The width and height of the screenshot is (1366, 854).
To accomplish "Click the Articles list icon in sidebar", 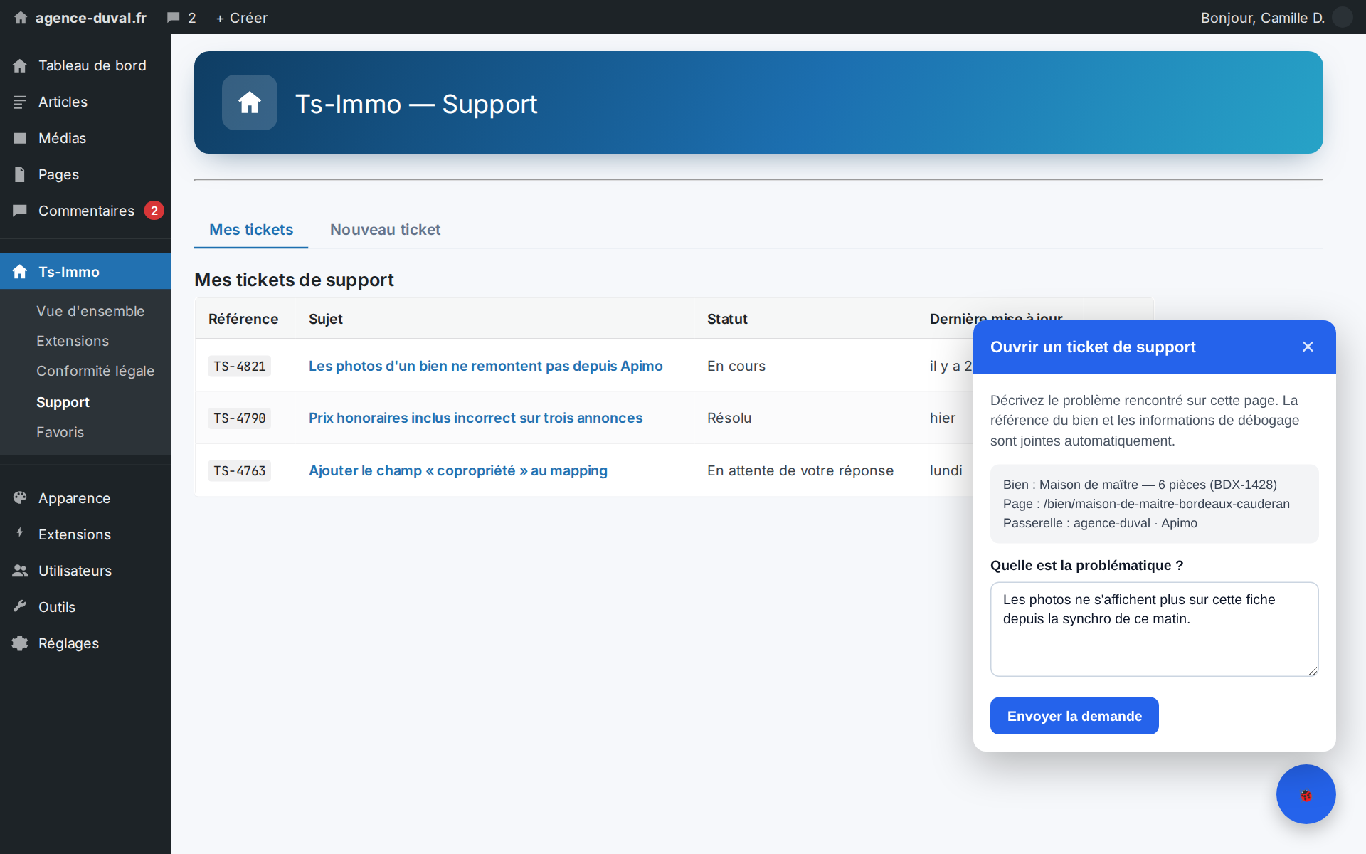I will pos(20,102).
